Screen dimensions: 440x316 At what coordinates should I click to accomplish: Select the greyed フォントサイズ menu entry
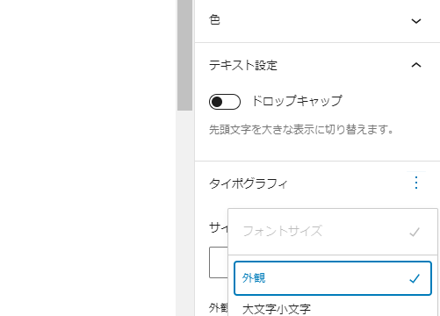click(x=333, y=232)
